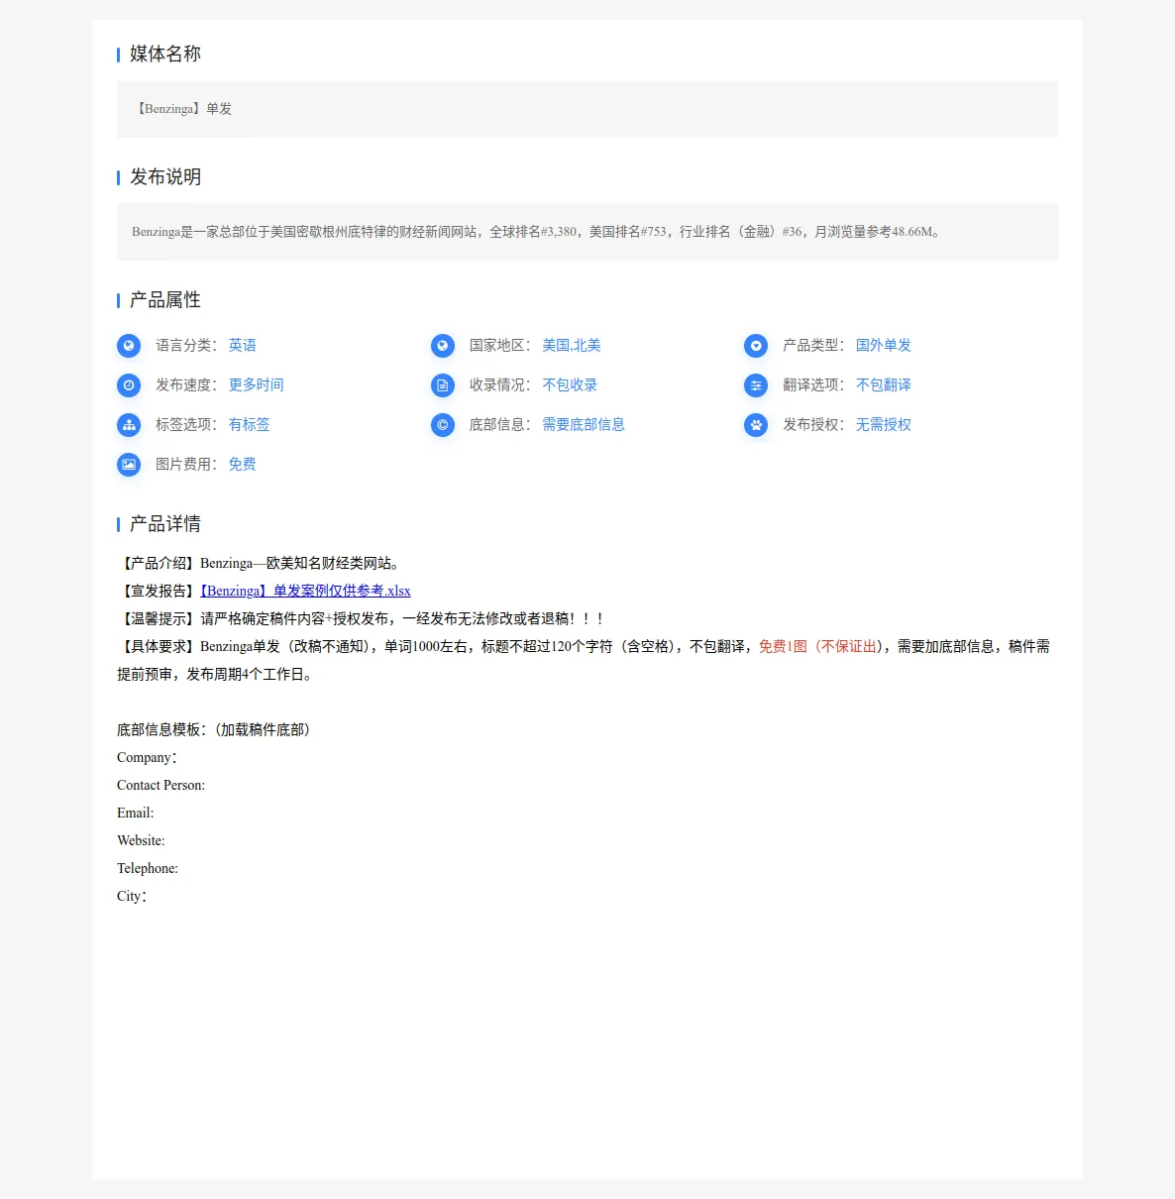Click the 产品类型： label
Viewport: 1175px width, 1199px height.
coord(814,345)
